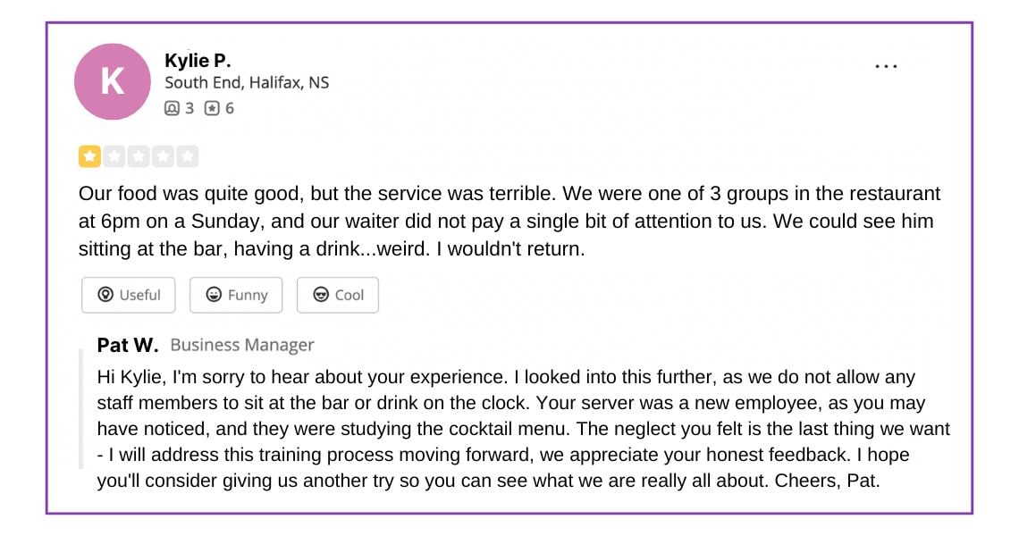
Task: Click the reviews count star icon showing 6
Action: pos(212,108)
